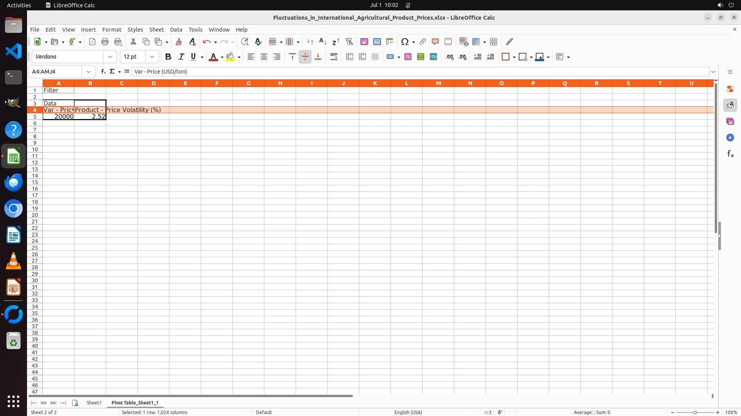Toggle Wrap Text button
741x416 pixels.
pyautogui.click(x=334, y=57)
